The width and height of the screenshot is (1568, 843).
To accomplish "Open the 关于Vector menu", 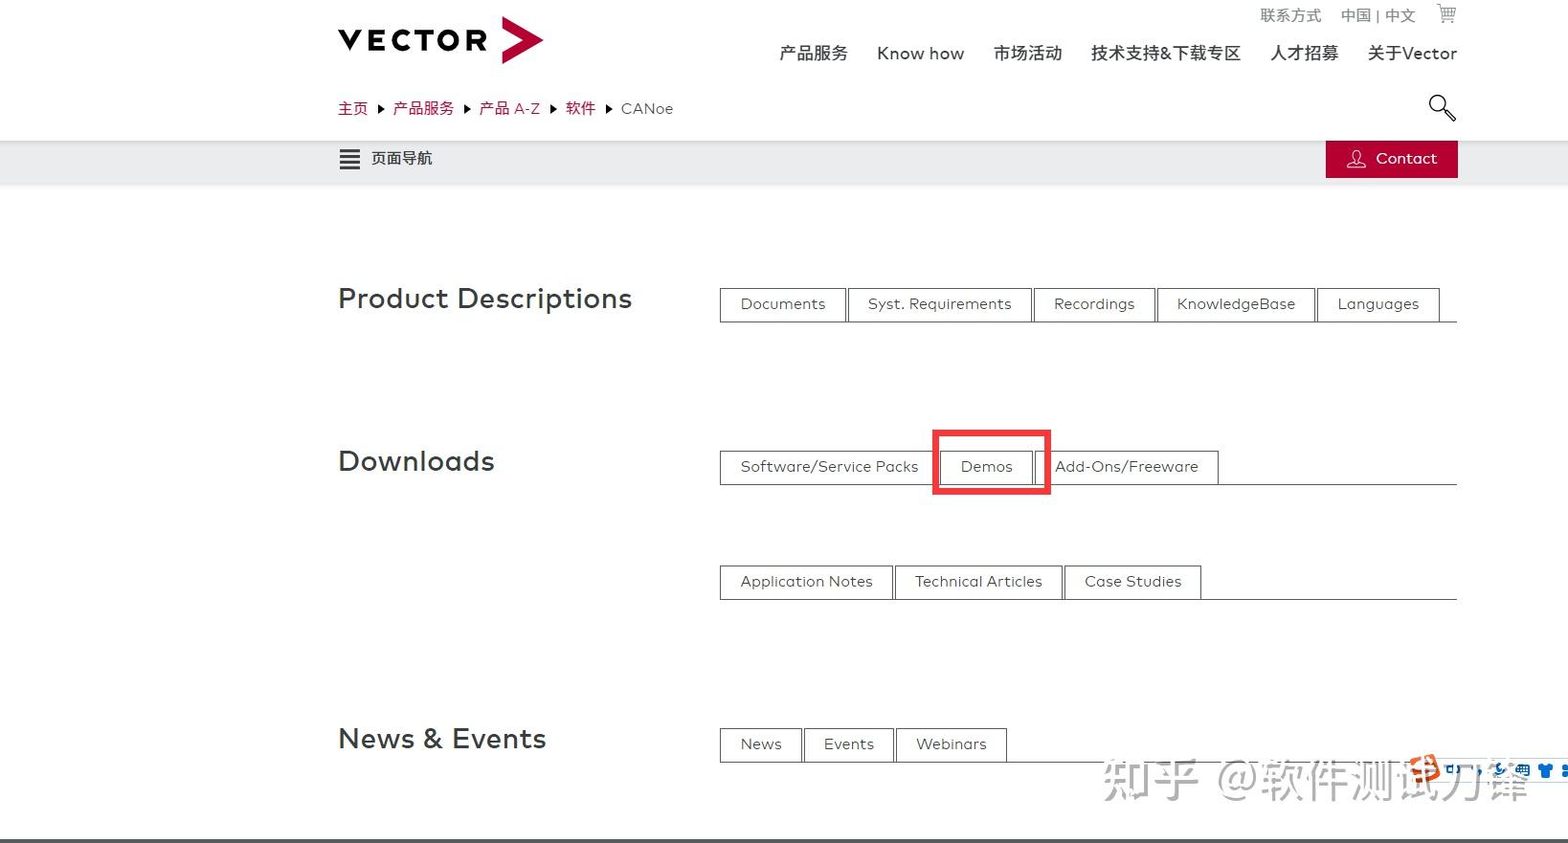I will [x=1413, y=54].
